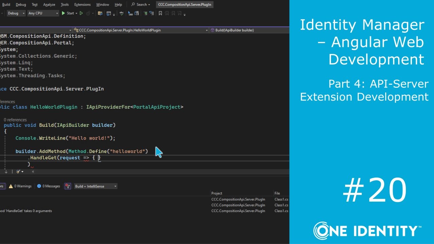434x244 pixels.
Task: Open the Test menu
Action: (x=35, y=4)
